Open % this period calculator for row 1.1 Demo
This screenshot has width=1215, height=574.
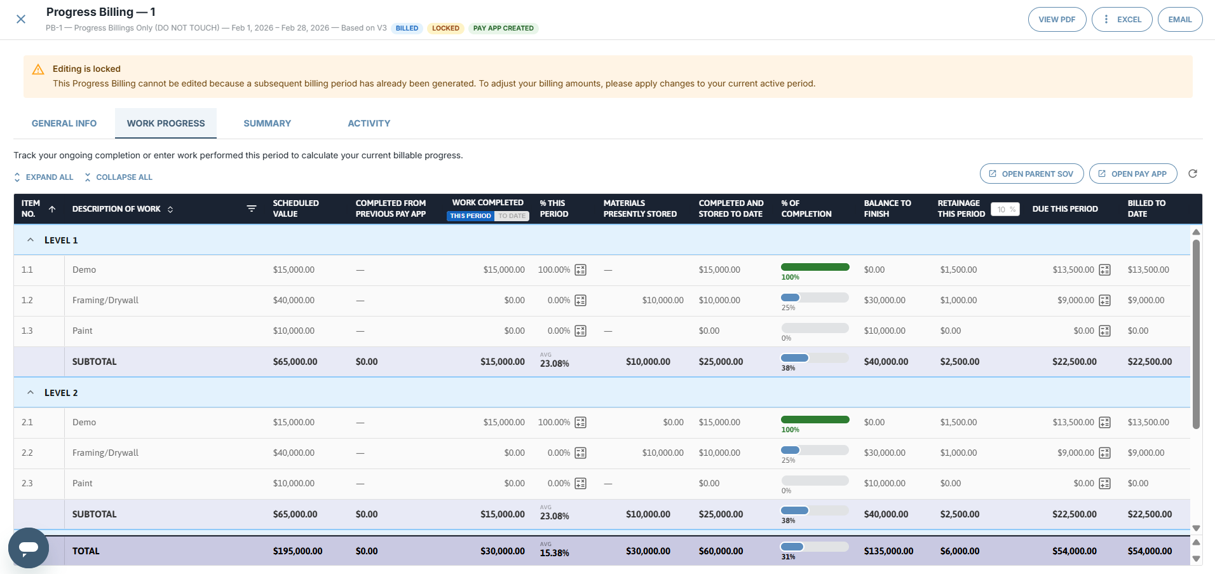pos(580,270)
